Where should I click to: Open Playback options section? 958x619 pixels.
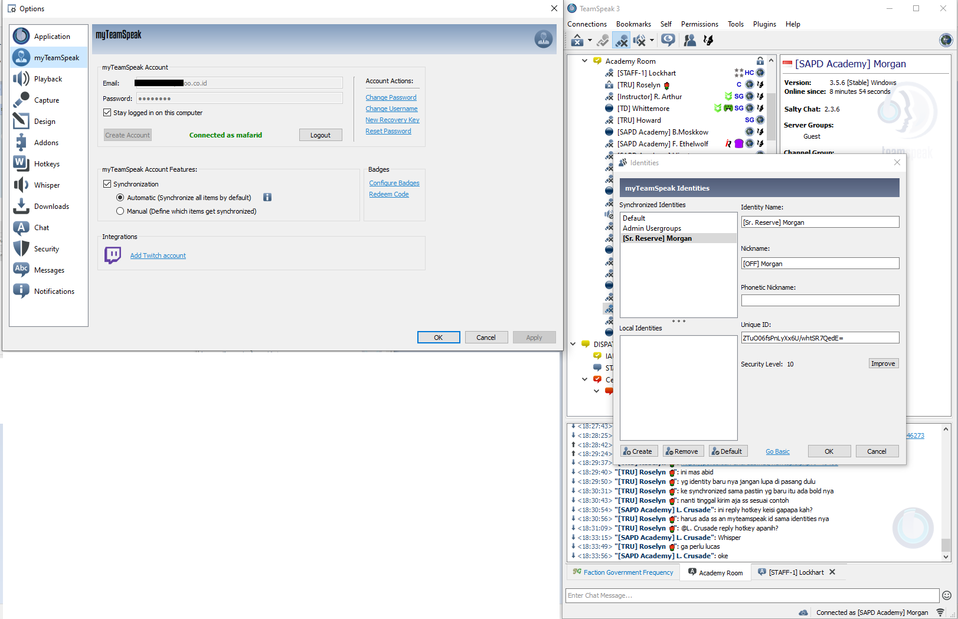coord(49,79)
